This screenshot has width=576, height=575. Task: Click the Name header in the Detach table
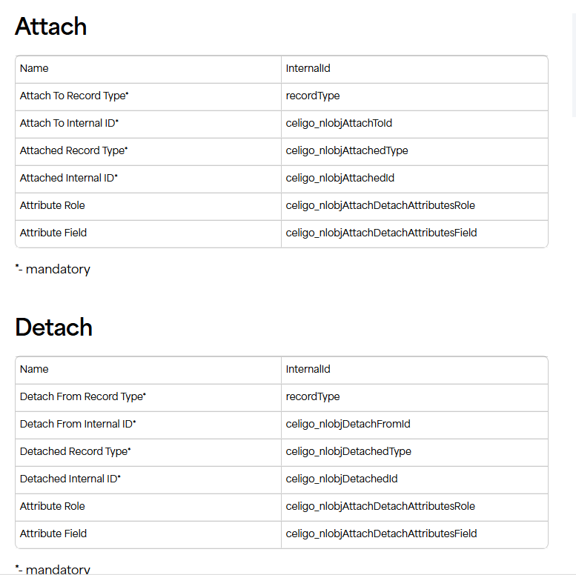click(34, 369)
